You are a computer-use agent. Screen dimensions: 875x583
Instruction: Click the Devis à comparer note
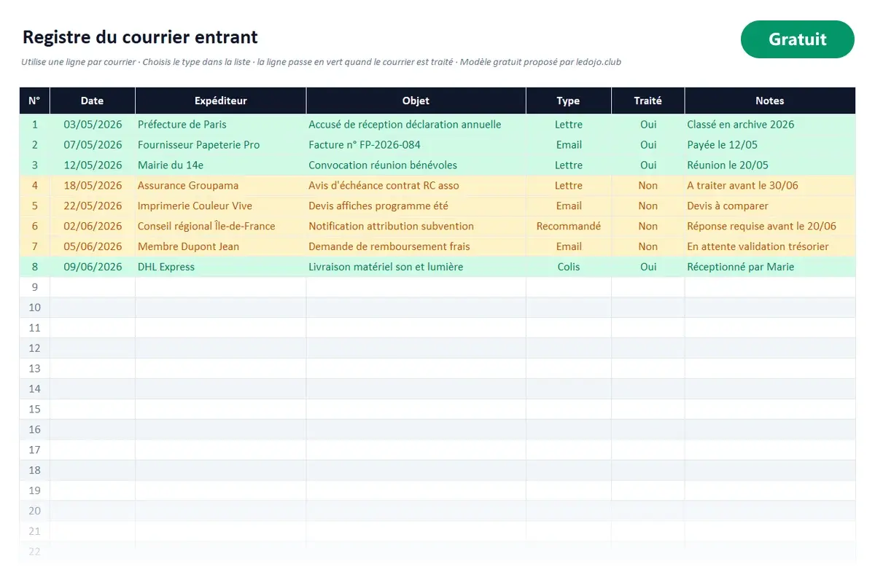point(769,206)
